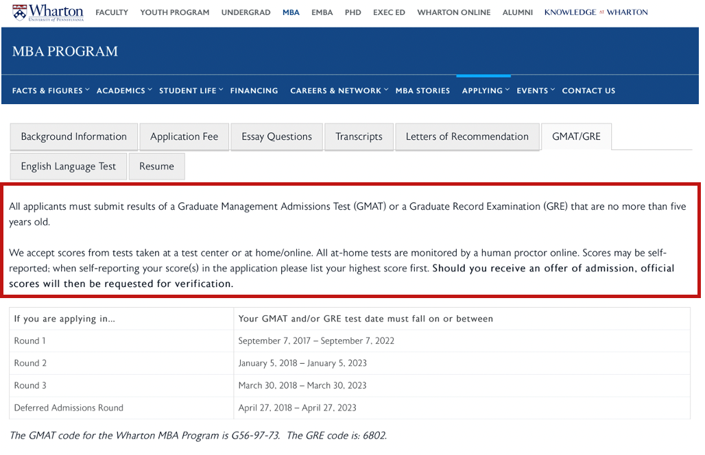Viewport: 705px width, 455px height.
Task: Select the Essay Questions tab
Action: [x=276, y=136]
